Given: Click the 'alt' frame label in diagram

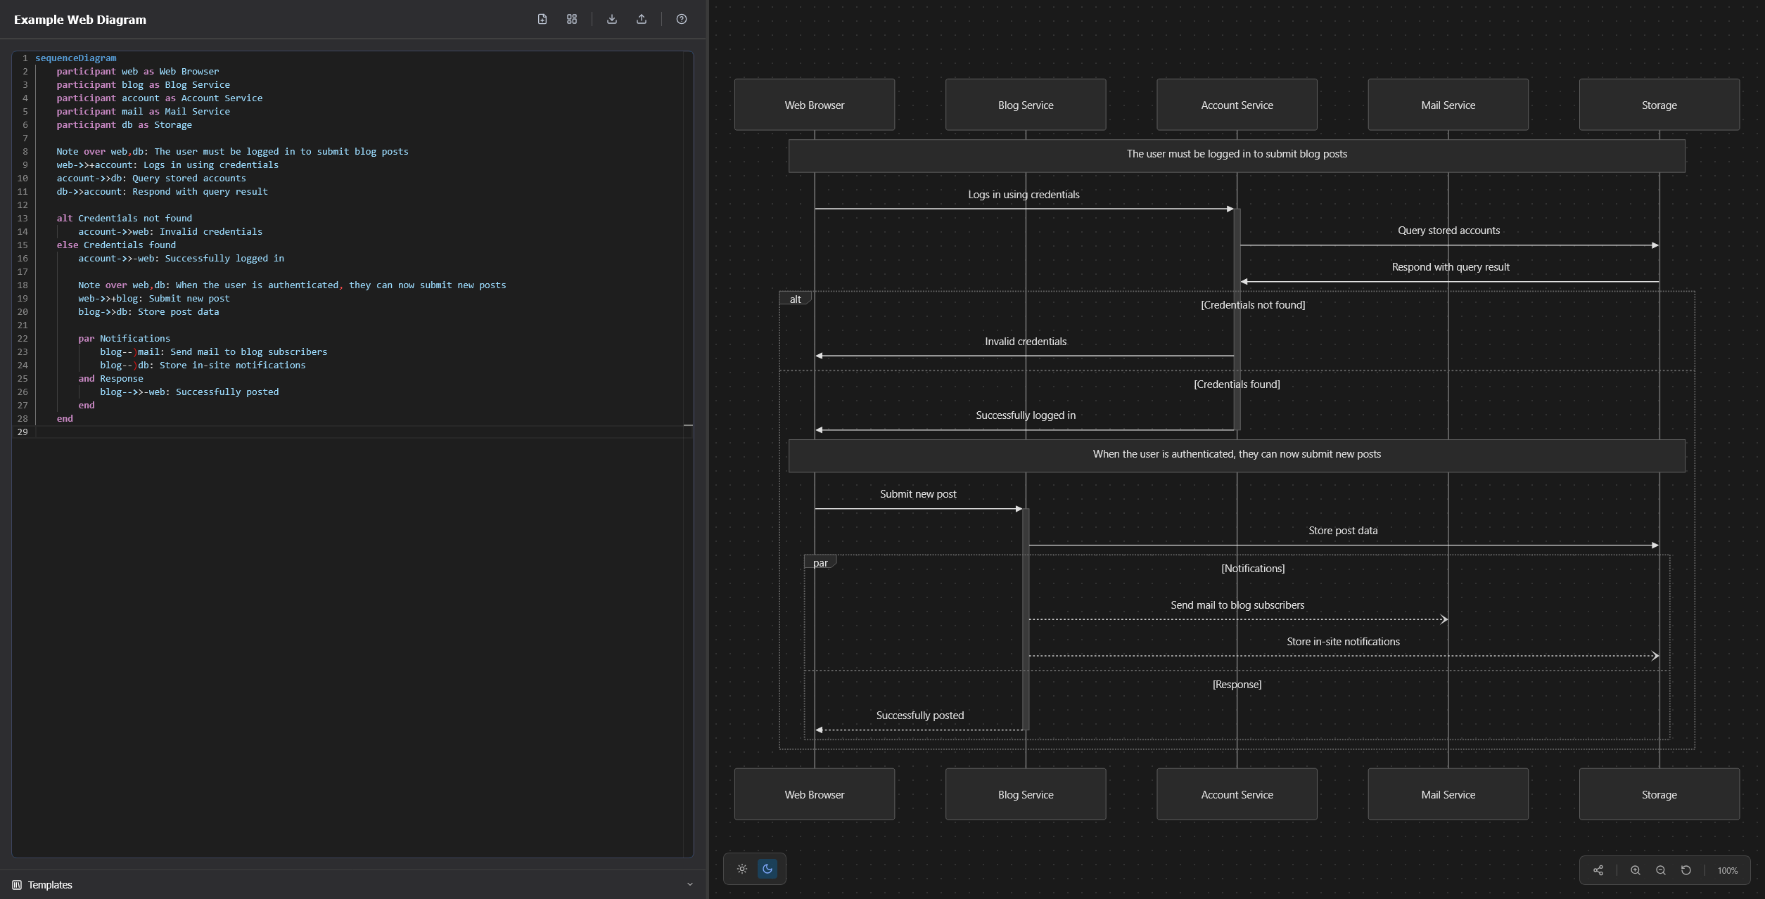Looking at the screenshot, I should (795, 299).
